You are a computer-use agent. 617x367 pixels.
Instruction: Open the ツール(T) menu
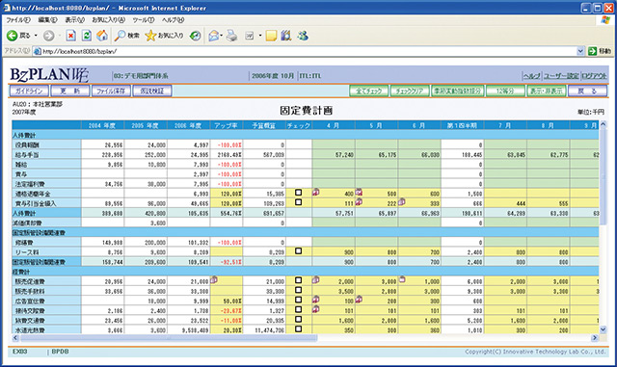click(144, 19)
